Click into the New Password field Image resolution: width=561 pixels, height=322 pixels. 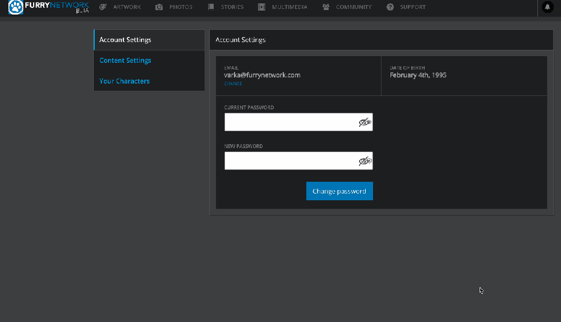point(291,161)
